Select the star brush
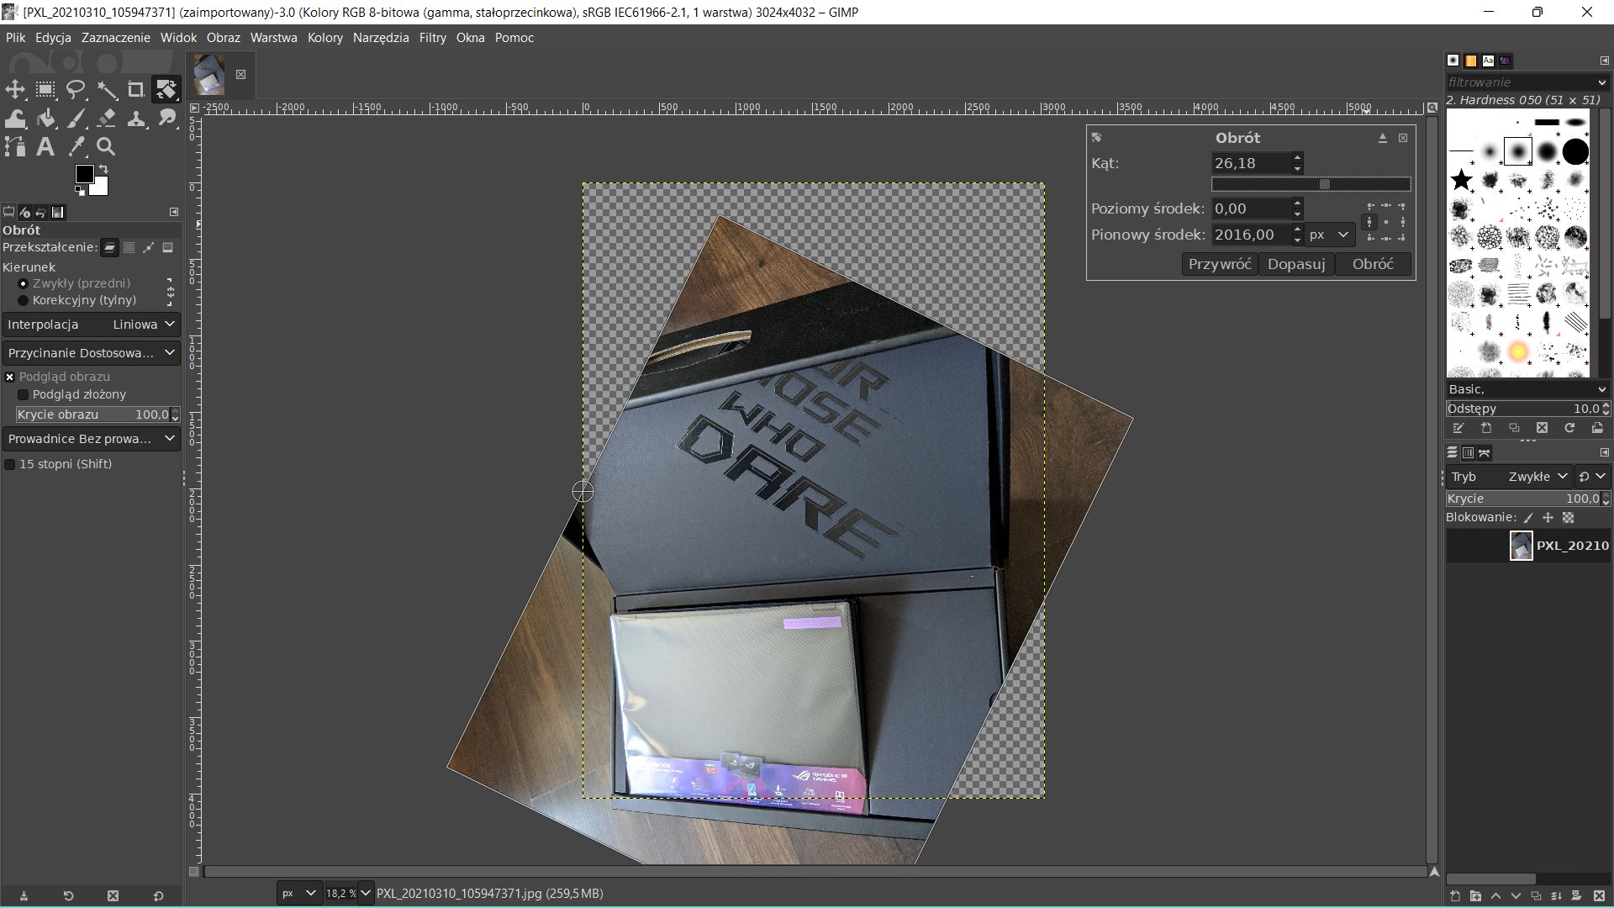Viewport: 1614px width, 908px height. pyautogui.click(x=1462, y=180)
